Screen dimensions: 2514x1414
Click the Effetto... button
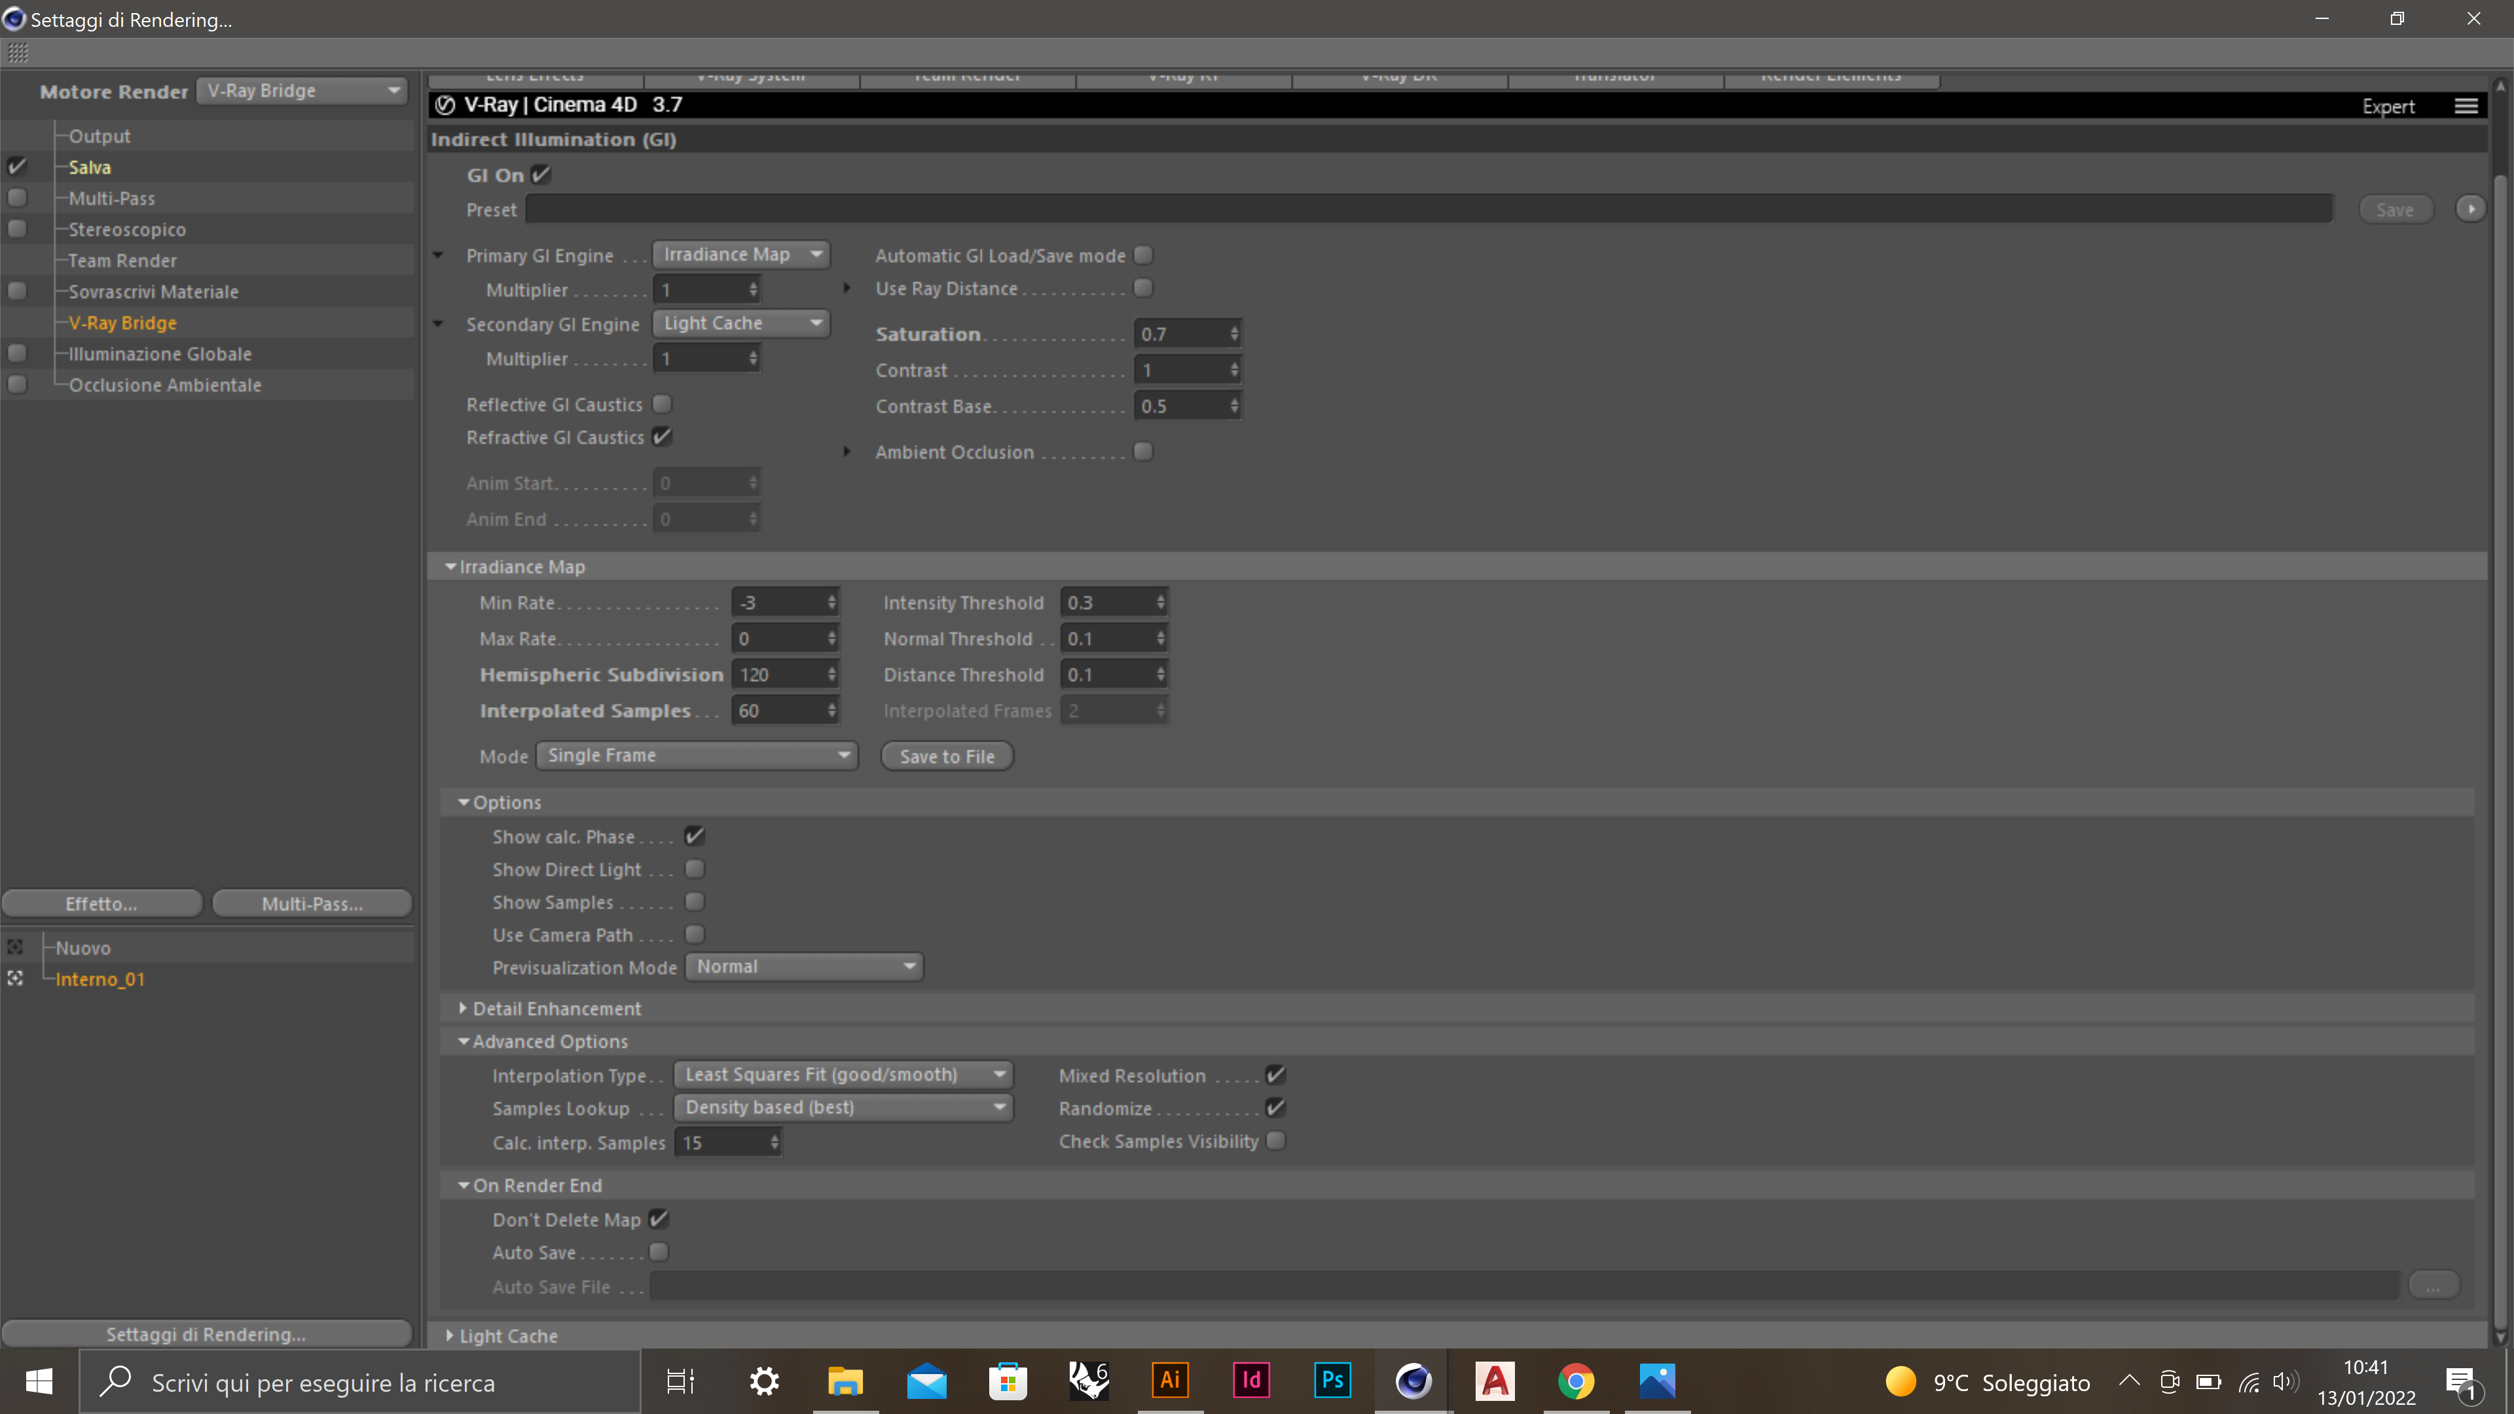(101, 903)
